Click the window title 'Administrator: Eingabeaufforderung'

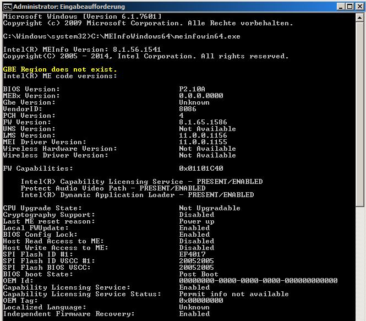[69, 7]
